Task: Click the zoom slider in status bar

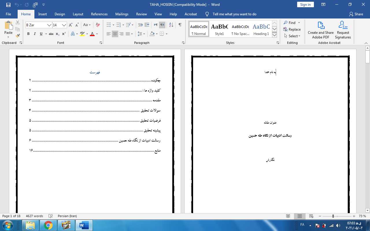Action: click(x=333, y=216)
